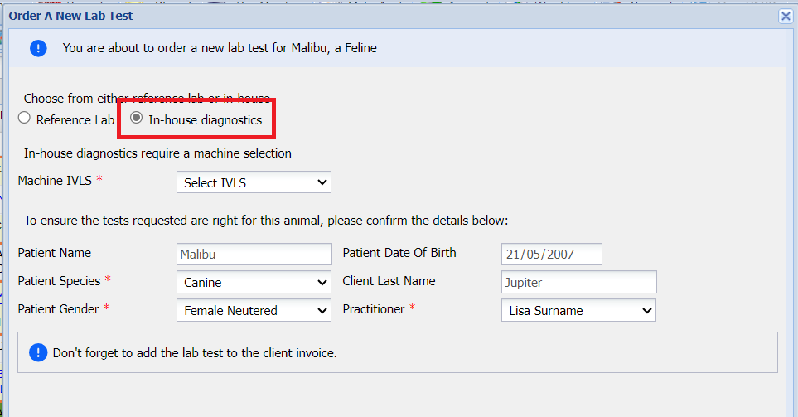The image size is (798, 417).
Task: Choose the In-house diagnostics radio option
Action: coord(137,118)
